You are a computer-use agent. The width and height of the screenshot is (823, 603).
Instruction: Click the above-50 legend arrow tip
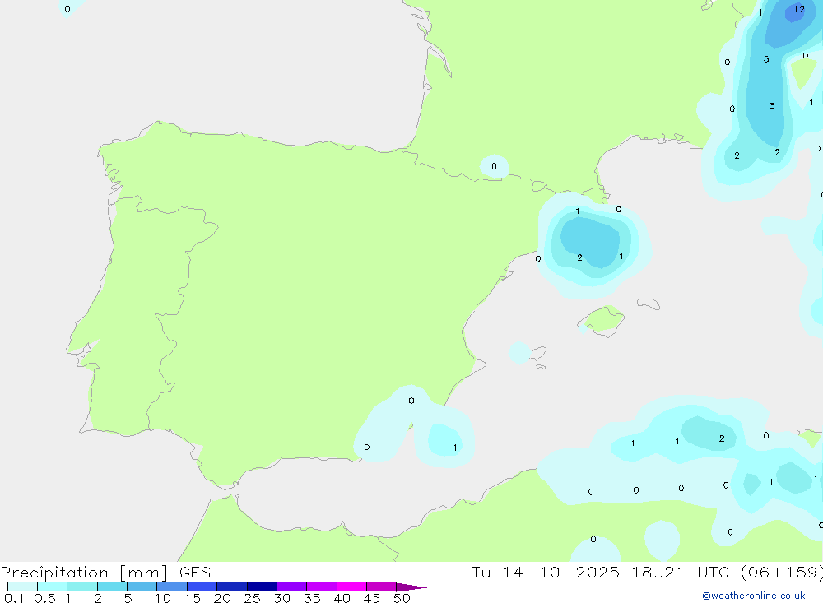click(x=411, y=587)
